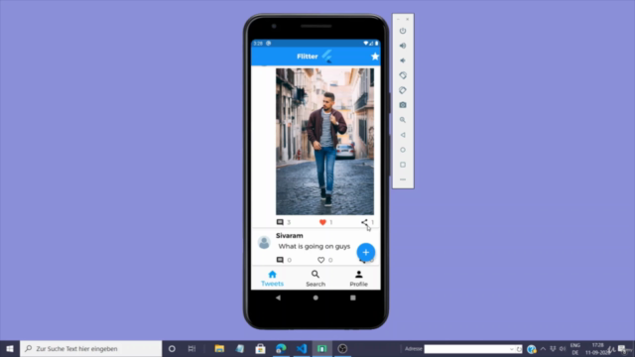Viewport: 635px width, 357px height.
Task: Open the ENG DE language switcher
Action: click(x=575, y=349)
